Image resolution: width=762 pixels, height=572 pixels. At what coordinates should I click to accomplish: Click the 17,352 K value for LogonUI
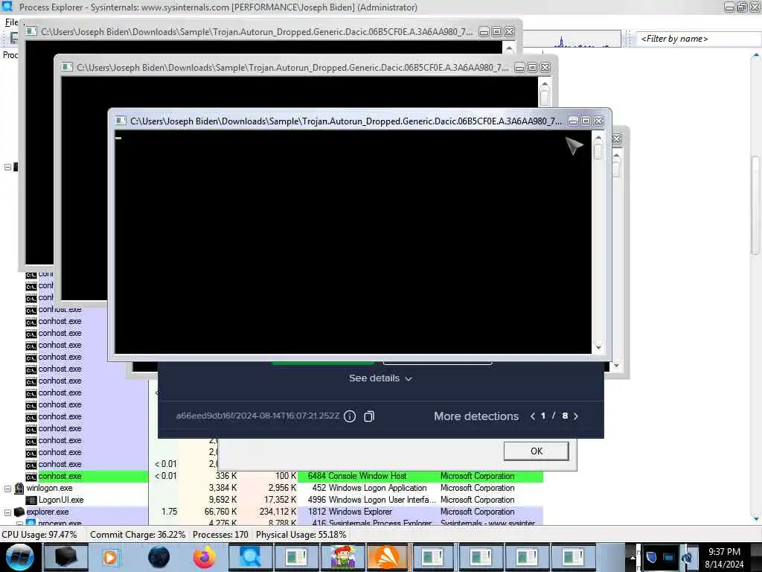pos(280,500)
